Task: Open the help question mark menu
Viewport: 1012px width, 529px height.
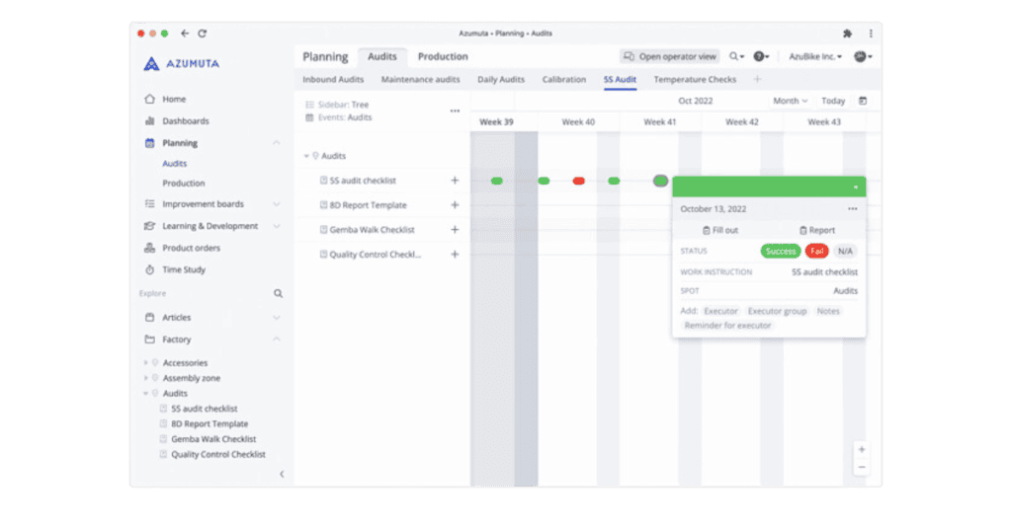Action: click(x=761, y=56)
